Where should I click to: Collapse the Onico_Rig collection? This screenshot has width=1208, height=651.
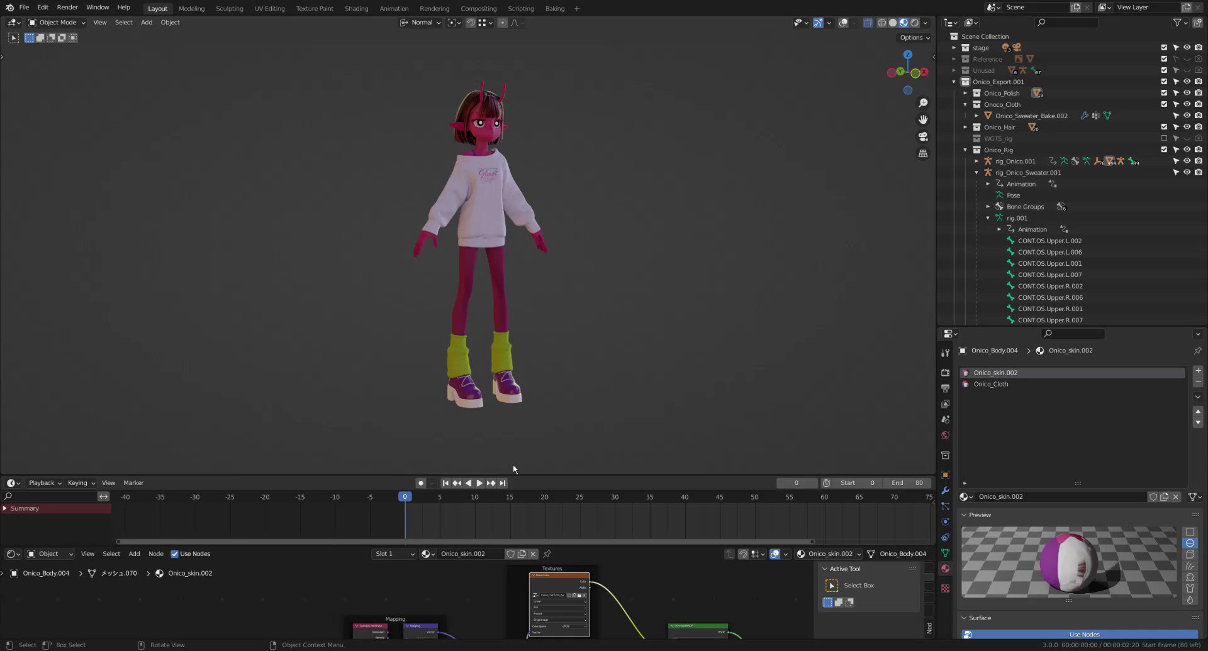pos(965,150)
